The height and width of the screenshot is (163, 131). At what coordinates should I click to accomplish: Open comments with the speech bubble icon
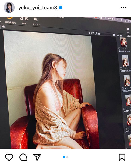[x=23, y=157]
